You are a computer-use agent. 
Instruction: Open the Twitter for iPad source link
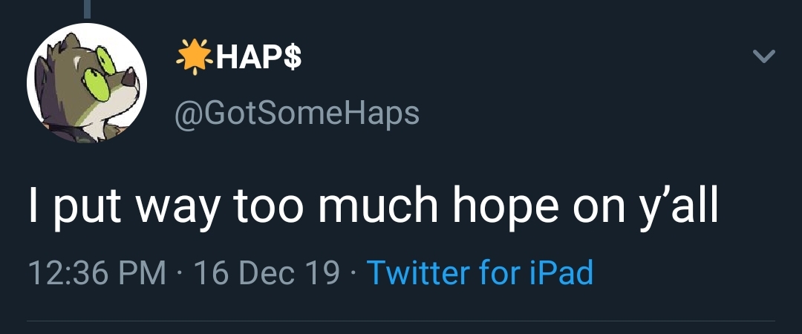click(480, 273)
